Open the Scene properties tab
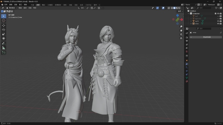223x125 pixels. pos(187,48)
